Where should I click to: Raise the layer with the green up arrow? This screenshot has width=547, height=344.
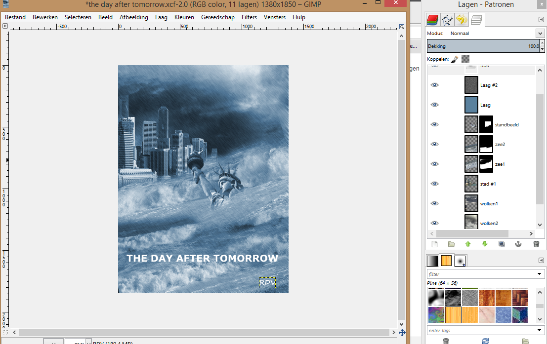click(468, 244)
